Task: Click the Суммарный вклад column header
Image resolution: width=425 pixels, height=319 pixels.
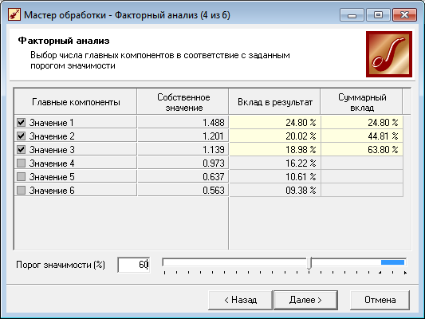Action: [361, 101]
